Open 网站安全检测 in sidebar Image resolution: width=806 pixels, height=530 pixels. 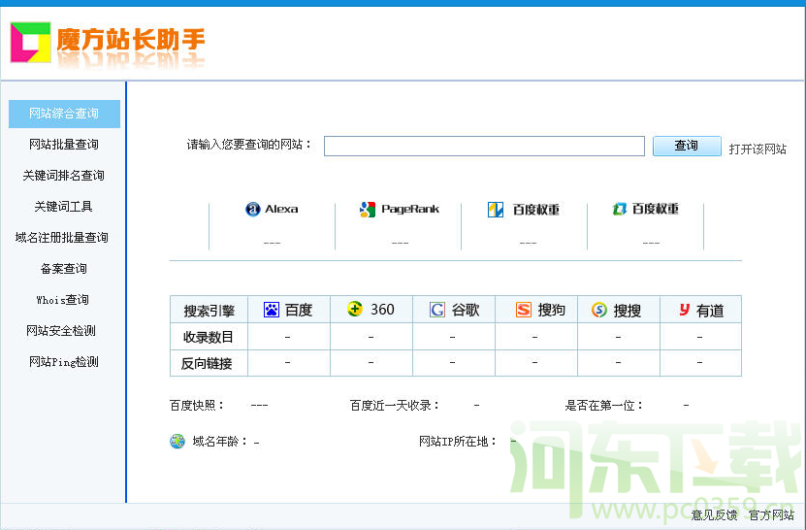tap(61, 331)
